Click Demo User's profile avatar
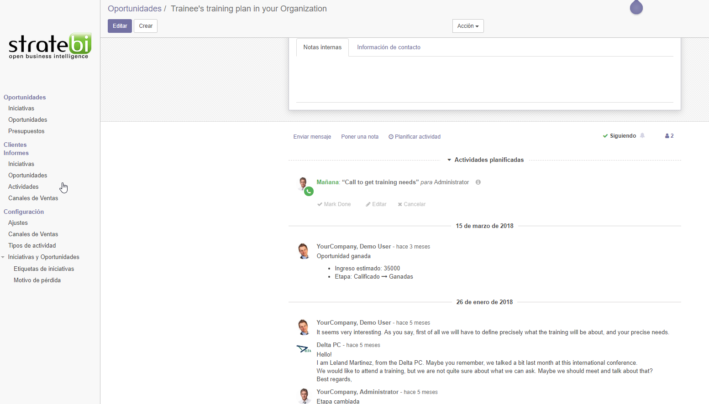This screenshot has height=404, width=709. [x=304, y=250]
